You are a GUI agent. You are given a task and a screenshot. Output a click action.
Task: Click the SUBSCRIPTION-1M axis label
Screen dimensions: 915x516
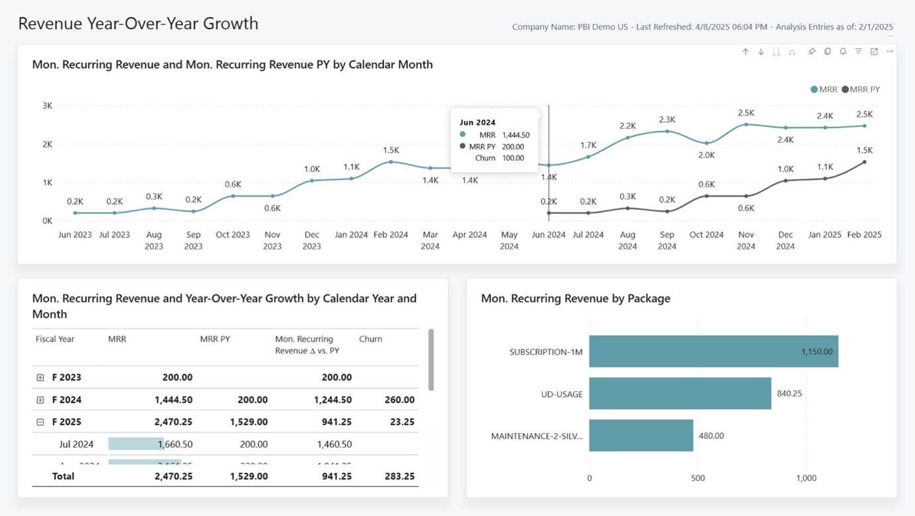click(x=546, y=352)
